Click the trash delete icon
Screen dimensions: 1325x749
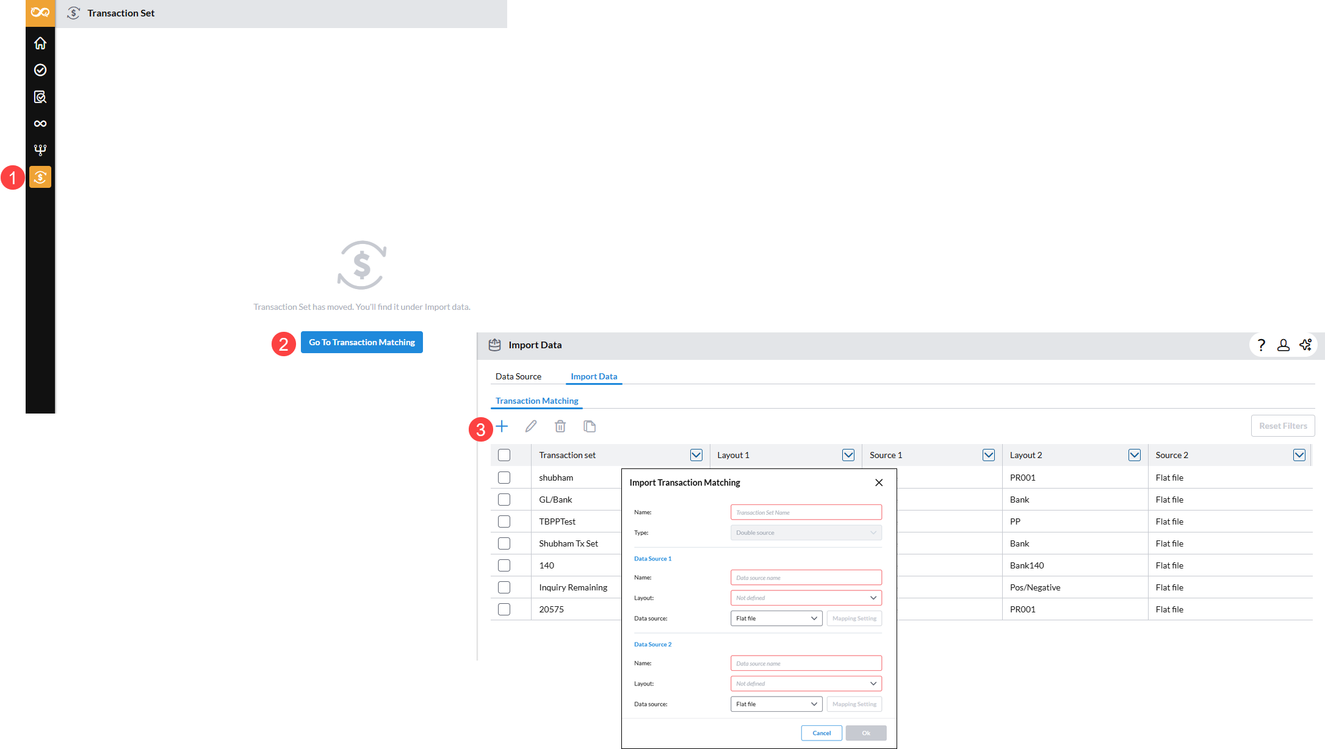tap(560, 426)
